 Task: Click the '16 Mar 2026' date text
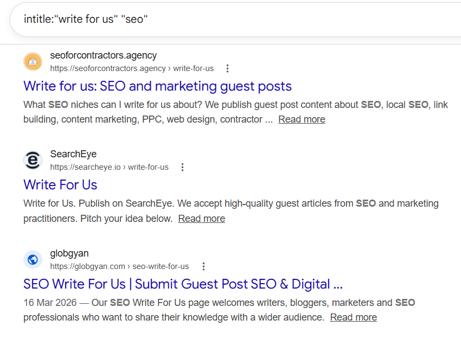pyautogui.click(x=50, y=303)
